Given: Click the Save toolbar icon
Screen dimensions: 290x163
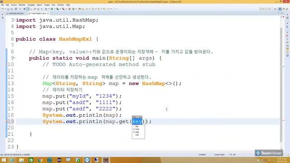Looking at the screenshot, I should coord(8,9).
